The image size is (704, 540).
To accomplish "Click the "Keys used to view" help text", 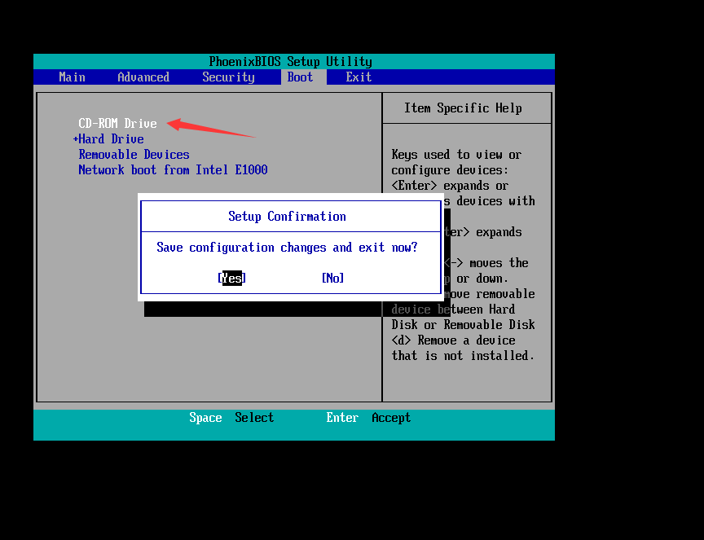I will 456,155.
